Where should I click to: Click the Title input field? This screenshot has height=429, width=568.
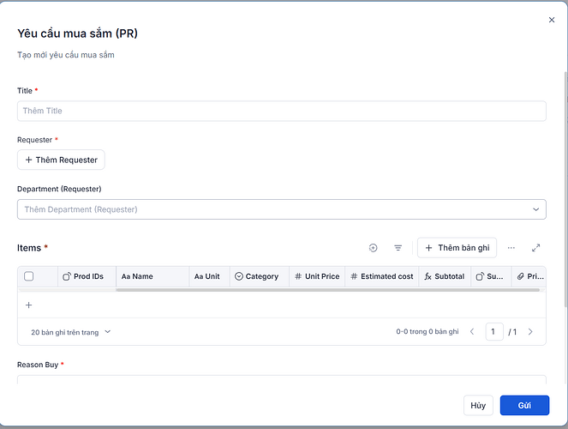(x=282, y=111)
